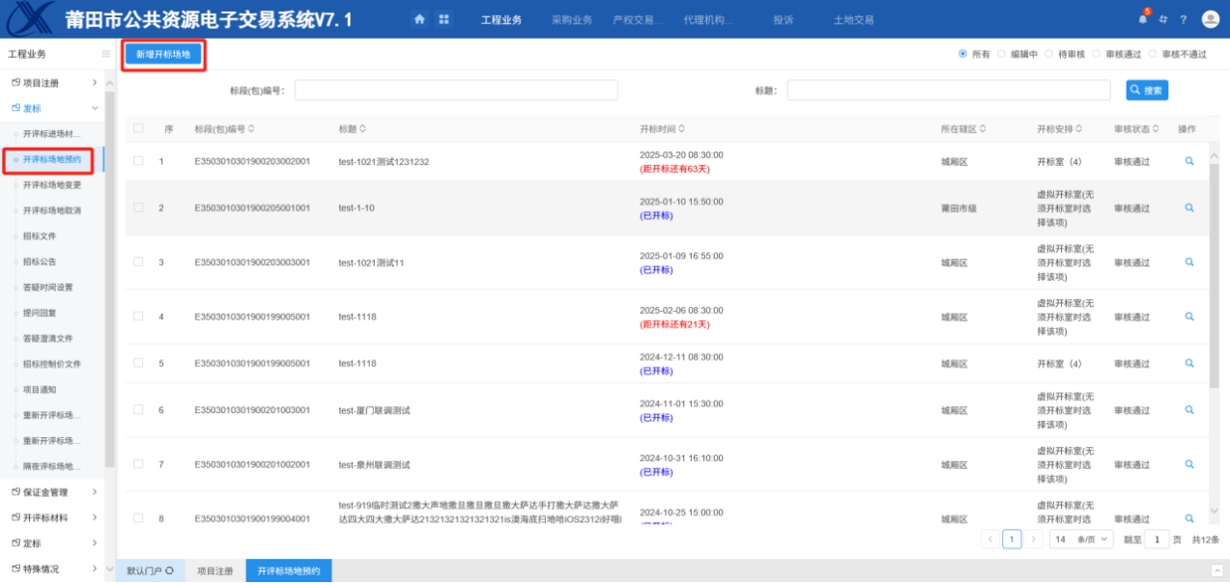Click the 标段(包)编号 search input field

point(456,90)
